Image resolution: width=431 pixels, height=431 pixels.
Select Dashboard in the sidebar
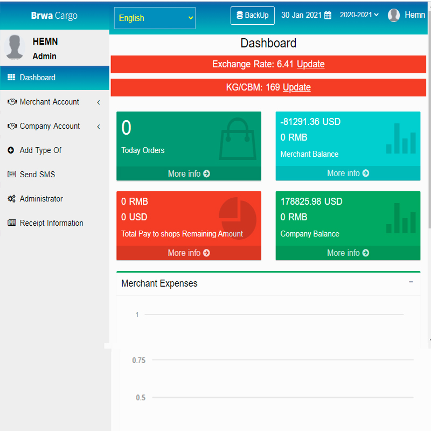click(x=37, y=78)
